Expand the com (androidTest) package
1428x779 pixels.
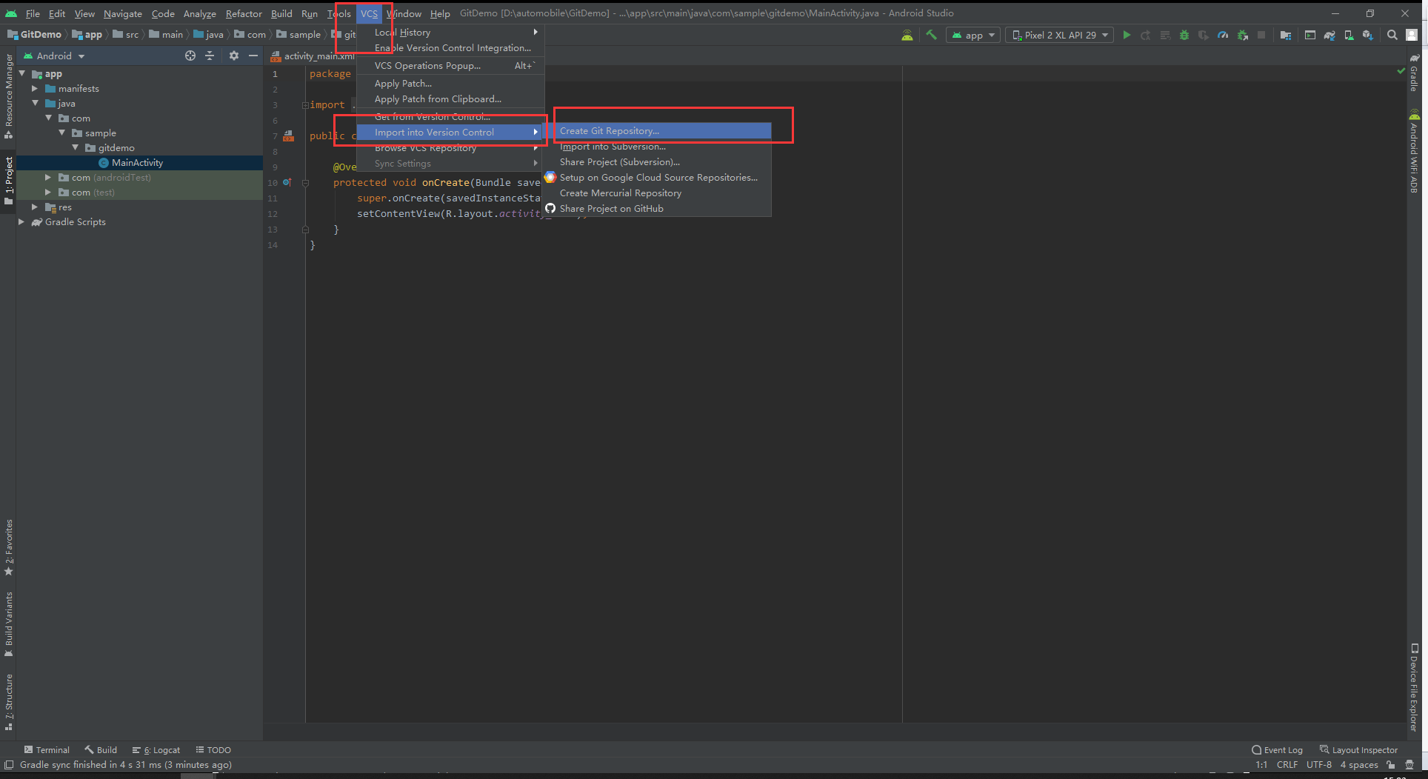[48, 178]
